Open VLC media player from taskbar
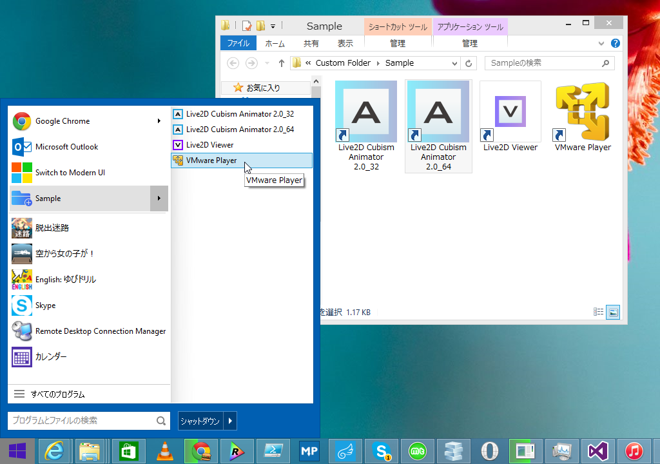 [164, 451]
